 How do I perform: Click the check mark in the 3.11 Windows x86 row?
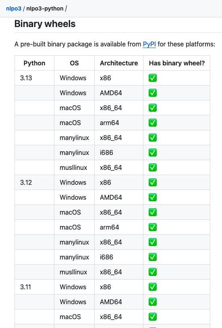pos(153,287)
